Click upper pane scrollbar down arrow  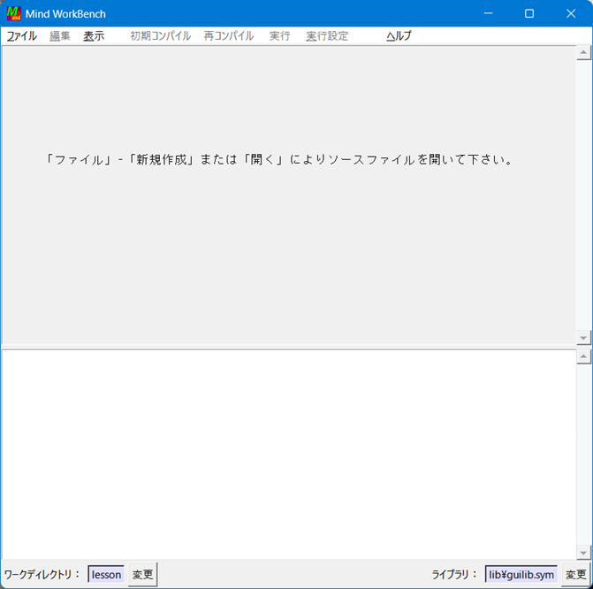click(x=583, y=338)
